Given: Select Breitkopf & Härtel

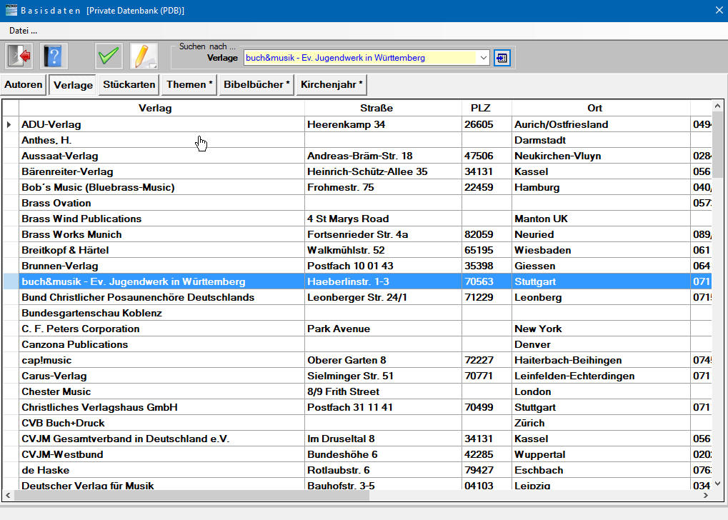Looking at the screenshot, I should click(161, 250).
